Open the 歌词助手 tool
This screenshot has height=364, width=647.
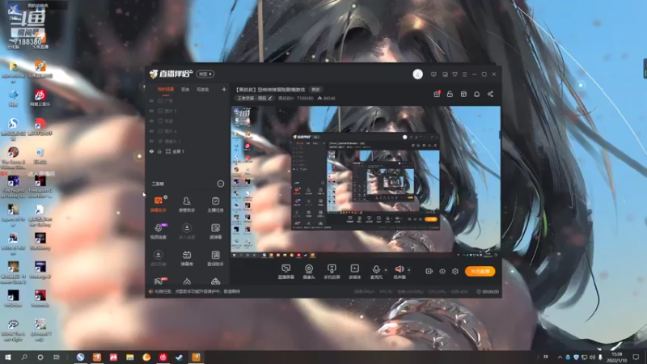[x=215, y=258]
